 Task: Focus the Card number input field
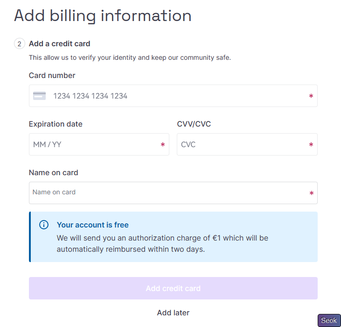177,96
